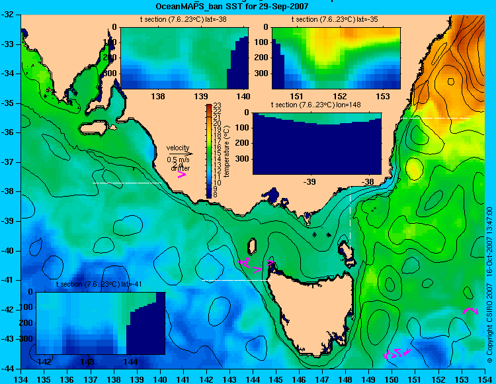Click the 152 tick label under the lat=-35 inset
The height and width of the screenshot is (384, 496).
pyautogui.click(x=340, y=96)
